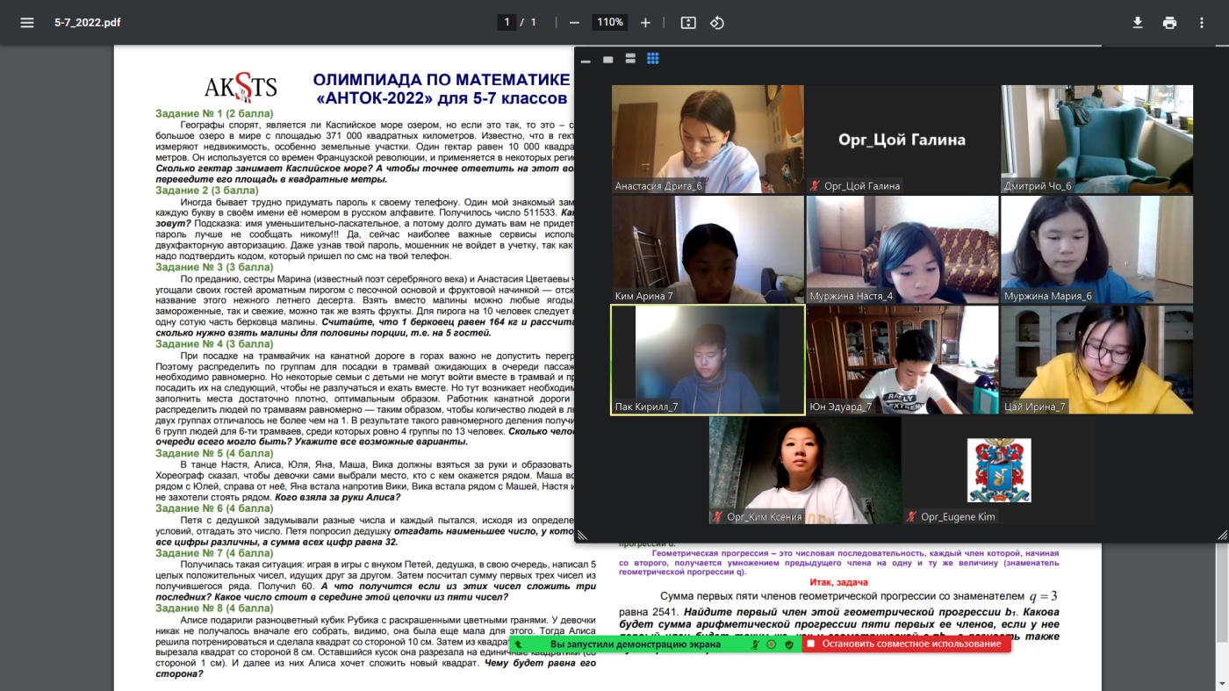Select Пак Кирилл_7 video thumbnail
This screenshot has height=691, width=1229.
(708, 359)
